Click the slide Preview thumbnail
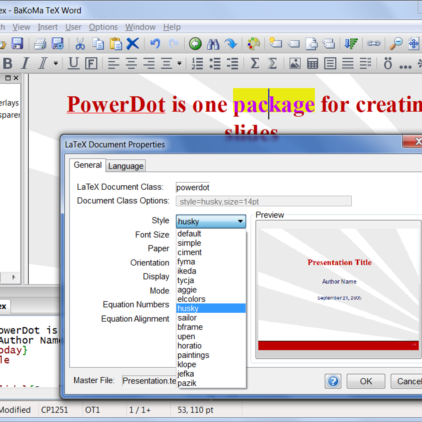Screen dimensions: 422x422 (338, 289)
